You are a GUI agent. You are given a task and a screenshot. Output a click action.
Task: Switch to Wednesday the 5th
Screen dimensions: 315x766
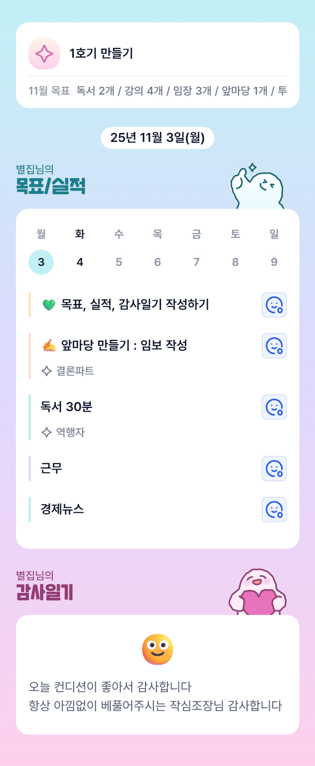point(119,262)
